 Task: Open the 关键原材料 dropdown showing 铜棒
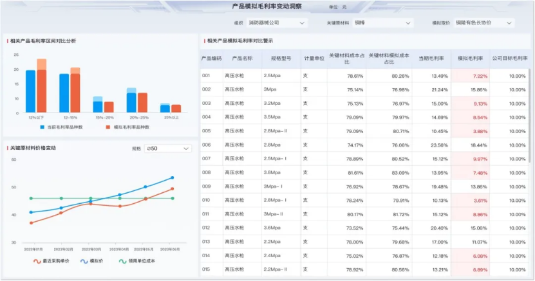382,23
